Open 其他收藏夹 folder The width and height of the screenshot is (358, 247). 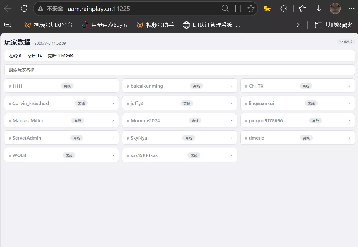pos(334,25)
